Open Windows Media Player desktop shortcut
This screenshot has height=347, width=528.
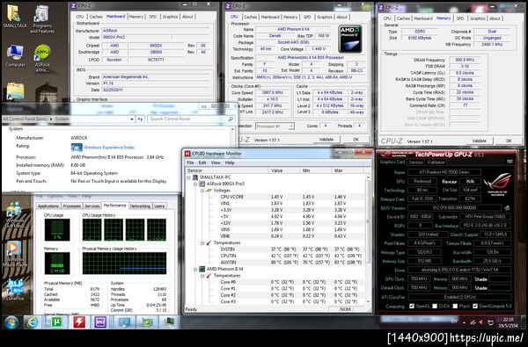(x=15, y=254)
